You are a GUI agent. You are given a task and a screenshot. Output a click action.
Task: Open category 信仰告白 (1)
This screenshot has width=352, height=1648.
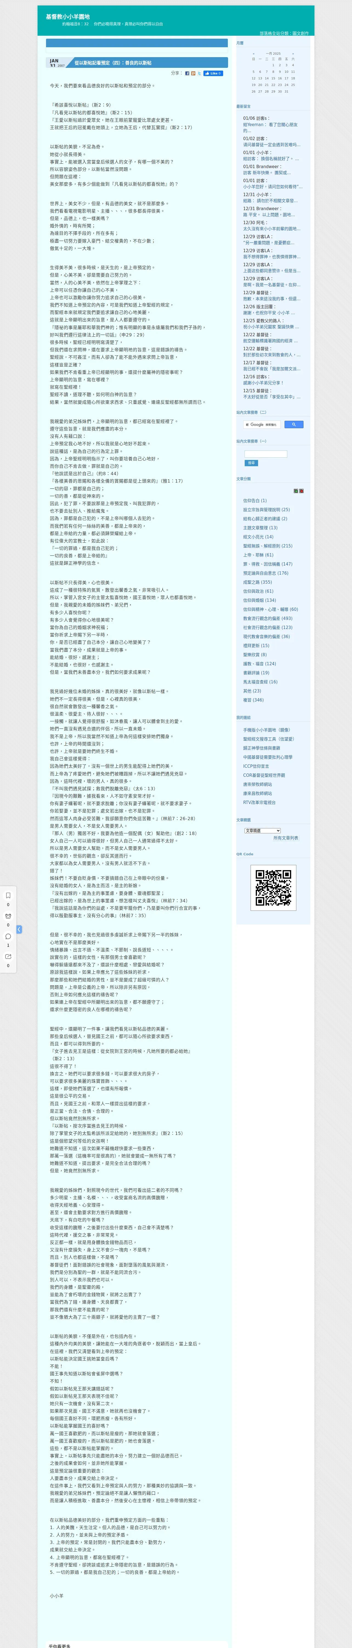point(255,501)
